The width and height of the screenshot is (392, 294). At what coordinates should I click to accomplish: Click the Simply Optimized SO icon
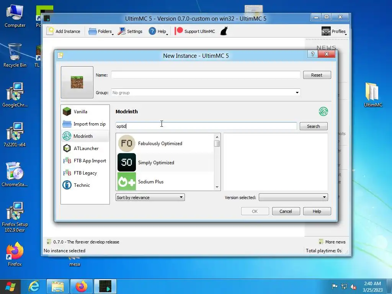pos(126,162)
